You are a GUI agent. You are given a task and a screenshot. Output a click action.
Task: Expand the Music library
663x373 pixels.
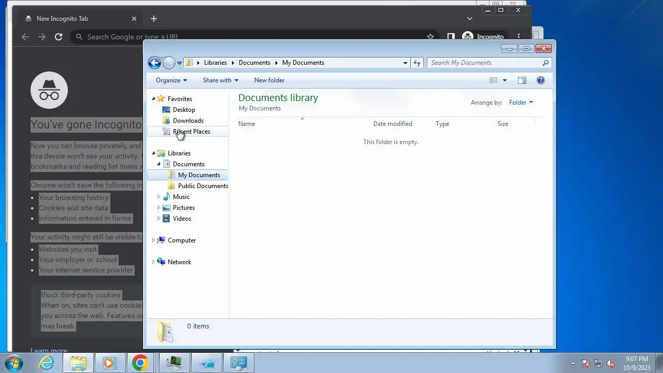[x=158, y=197]
